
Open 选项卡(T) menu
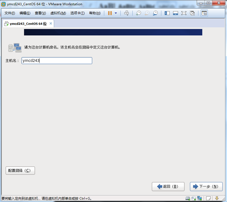tap(77, 13)
